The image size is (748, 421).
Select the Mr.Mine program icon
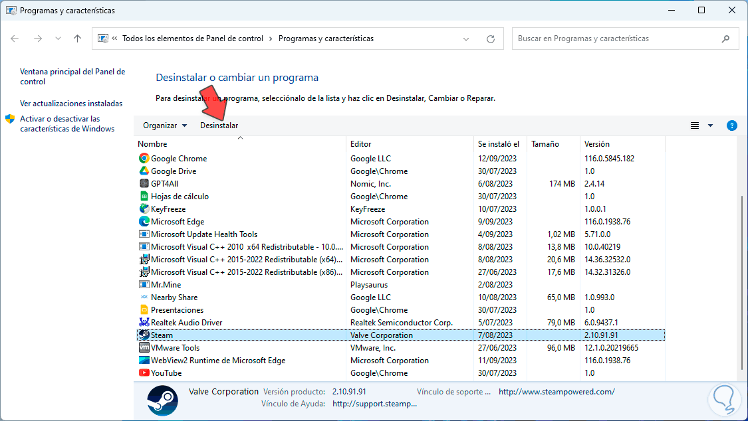tap(144, 284)
